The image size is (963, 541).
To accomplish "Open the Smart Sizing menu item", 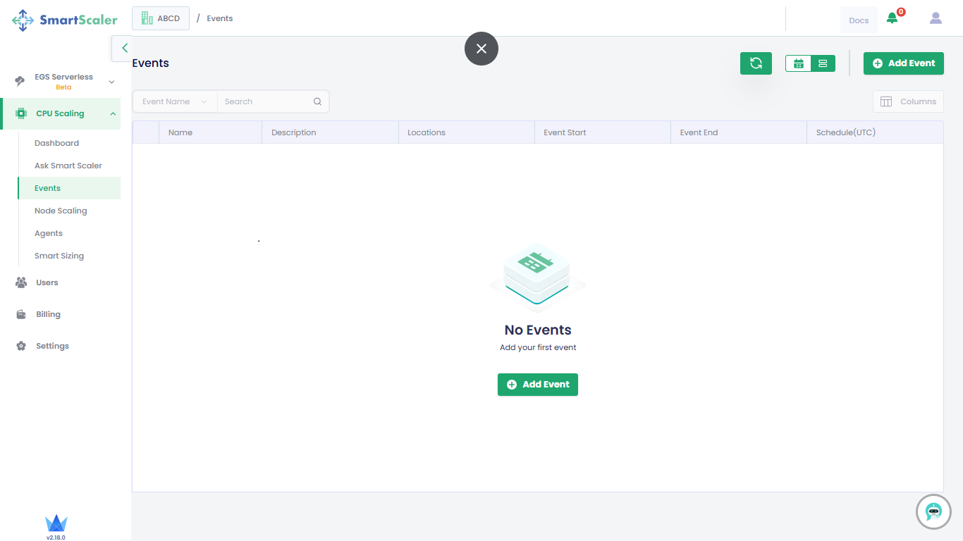I will (59, 256).
